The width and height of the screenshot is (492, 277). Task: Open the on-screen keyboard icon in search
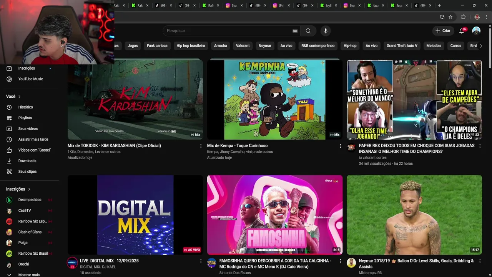pos(295,31)
